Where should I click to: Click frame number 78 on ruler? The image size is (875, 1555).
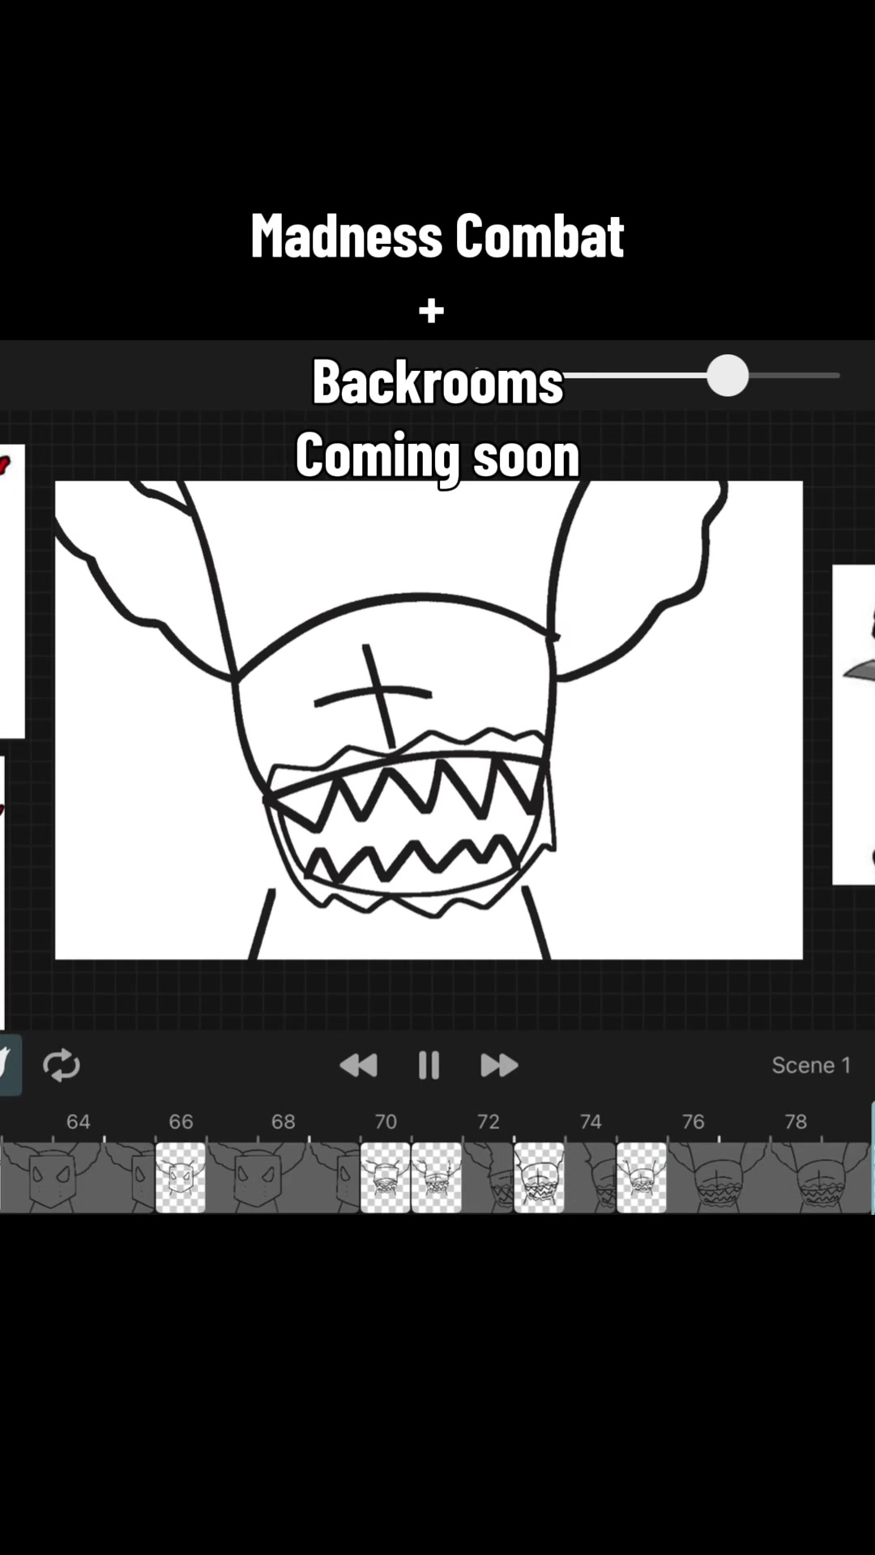(796, 1122)
